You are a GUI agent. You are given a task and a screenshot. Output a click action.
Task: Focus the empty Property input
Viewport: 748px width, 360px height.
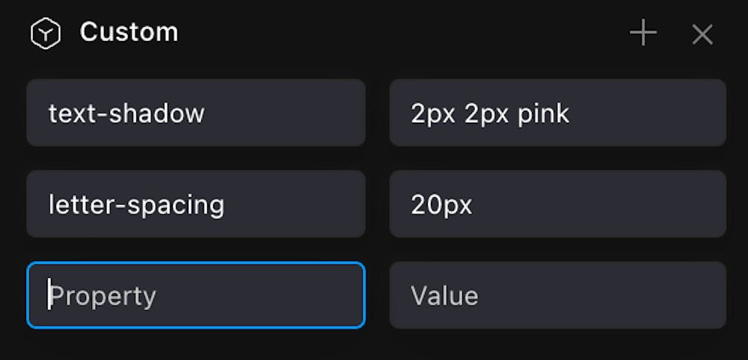tap(195, 295)
